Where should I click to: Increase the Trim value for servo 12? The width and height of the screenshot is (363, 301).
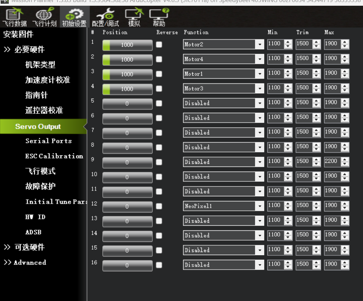click(316, 204)
